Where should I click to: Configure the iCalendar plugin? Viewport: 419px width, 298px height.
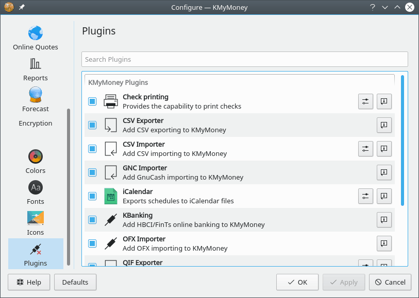(x=365, y=196)
